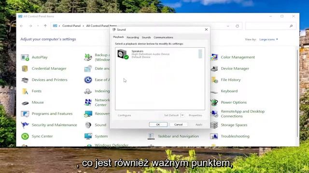Viewport: 309px width, 173px height.
Task: Open the Keyboard icon in Control Panel
Action: pos(214,92)
